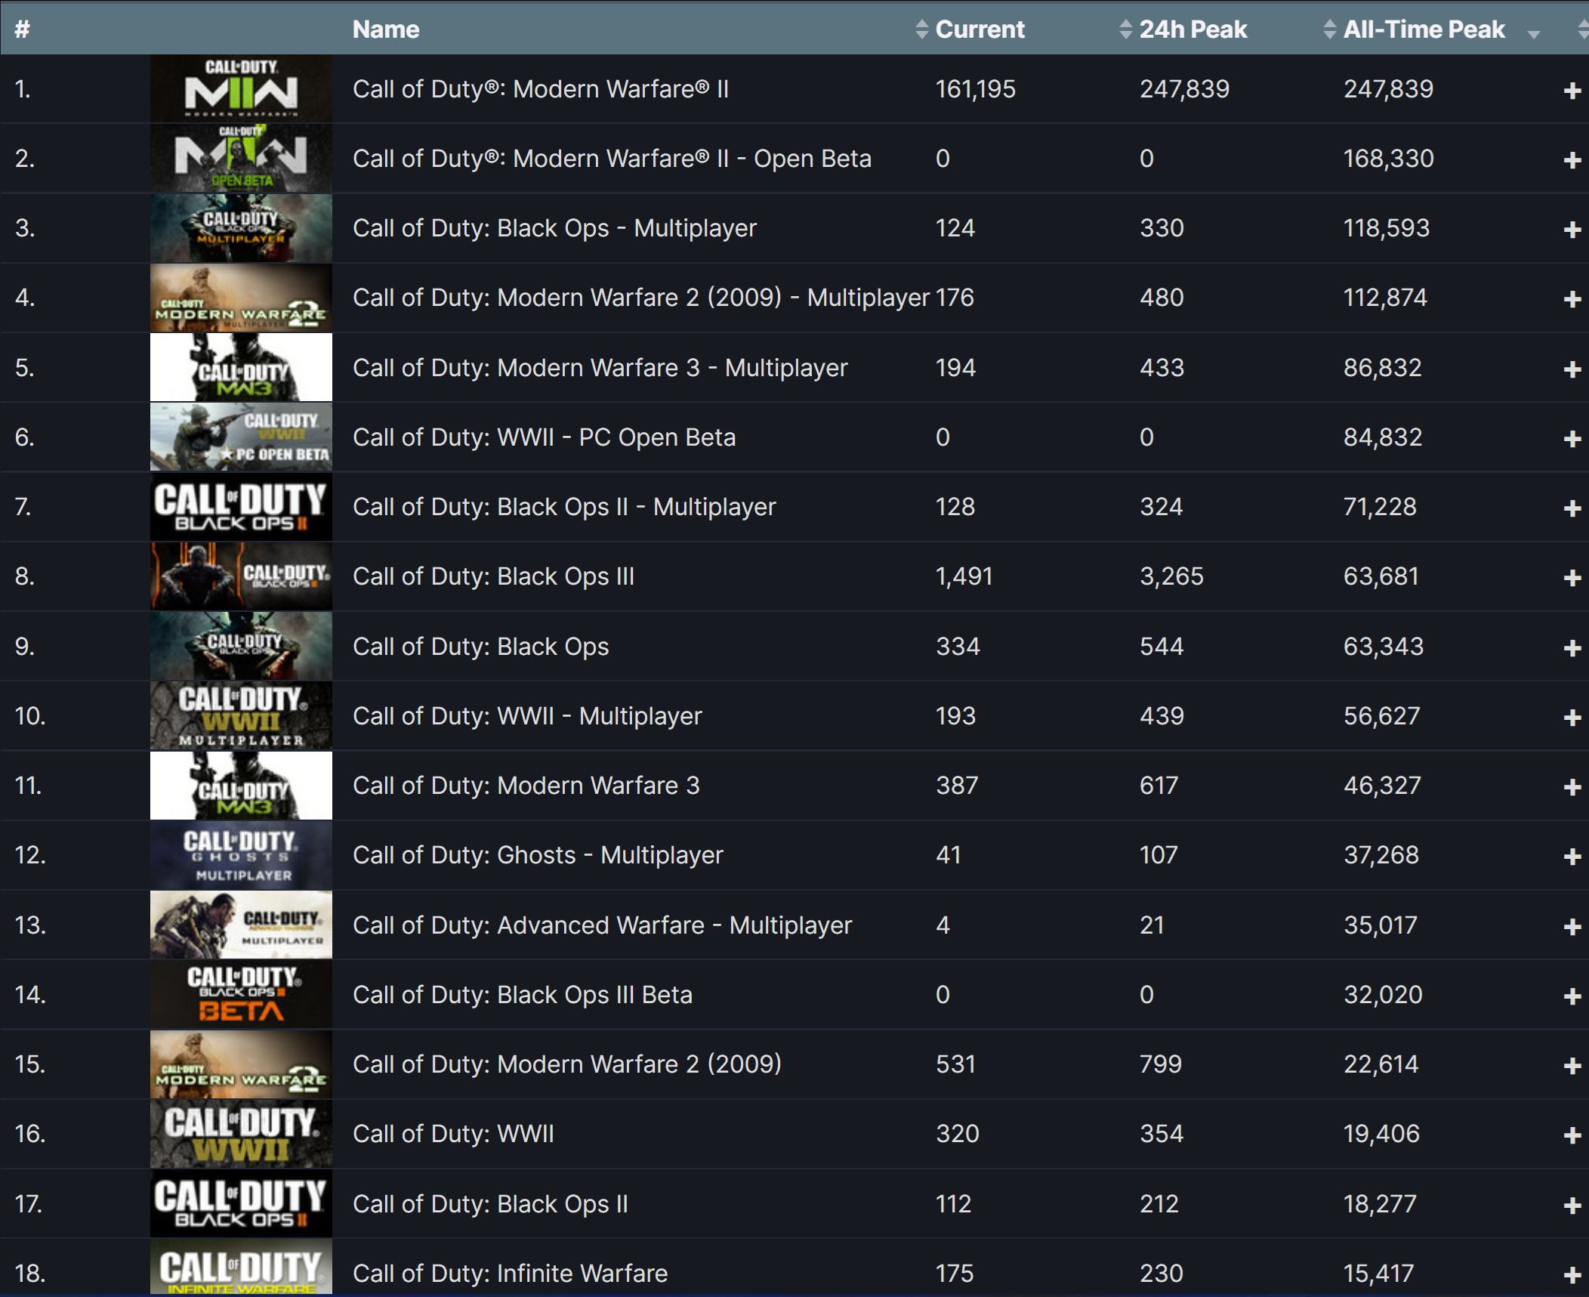Sort by All-Time Peak column header
The image size is (1589, 1297).
point(1423,29)
